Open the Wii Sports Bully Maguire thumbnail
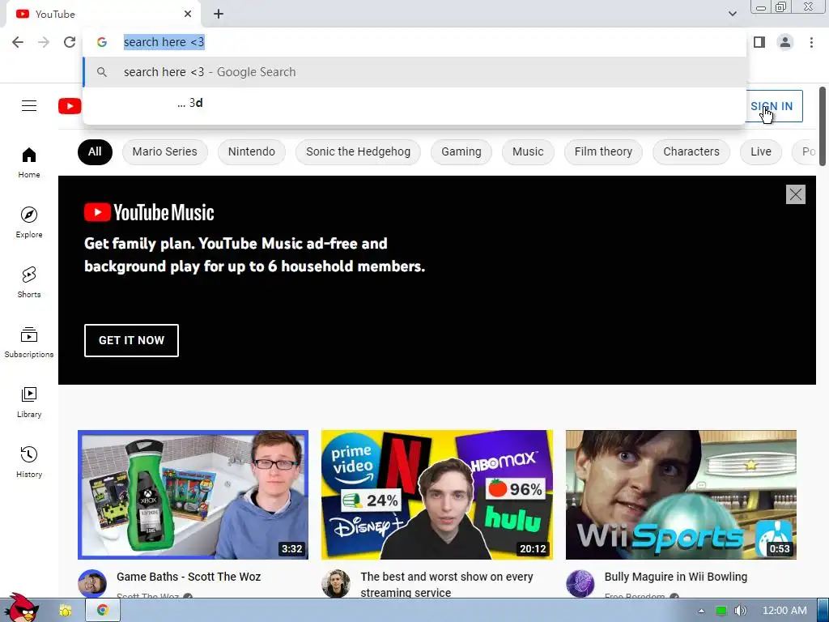Viewport: 829px width, 622px height. (x=681, y=495)
